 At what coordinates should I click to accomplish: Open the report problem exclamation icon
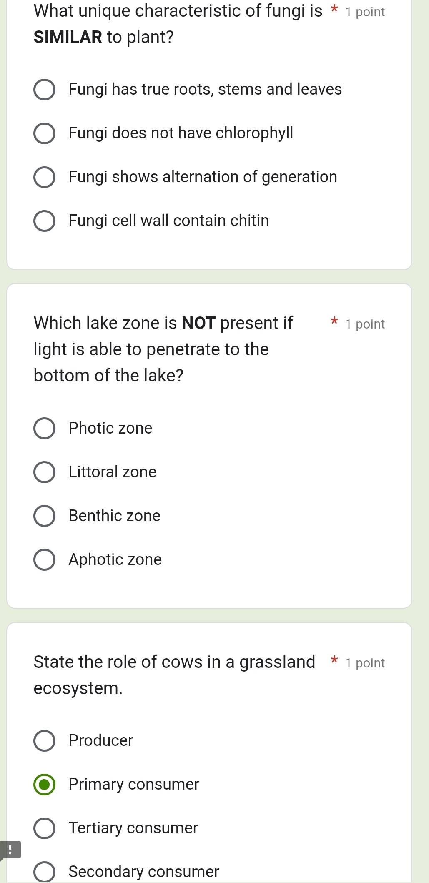tap(10, 850)
